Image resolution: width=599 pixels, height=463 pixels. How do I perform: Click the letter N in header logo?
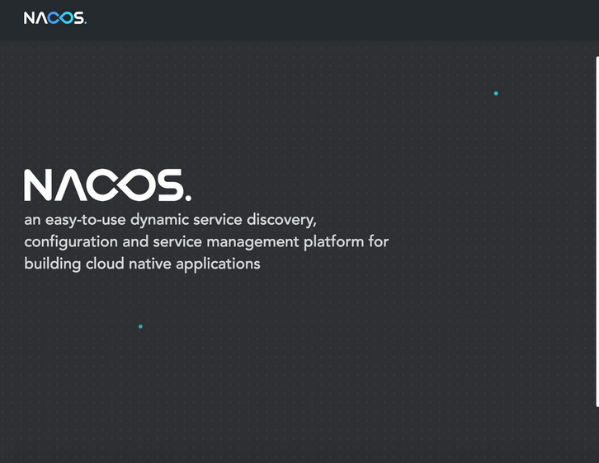(x=30, y=18)
